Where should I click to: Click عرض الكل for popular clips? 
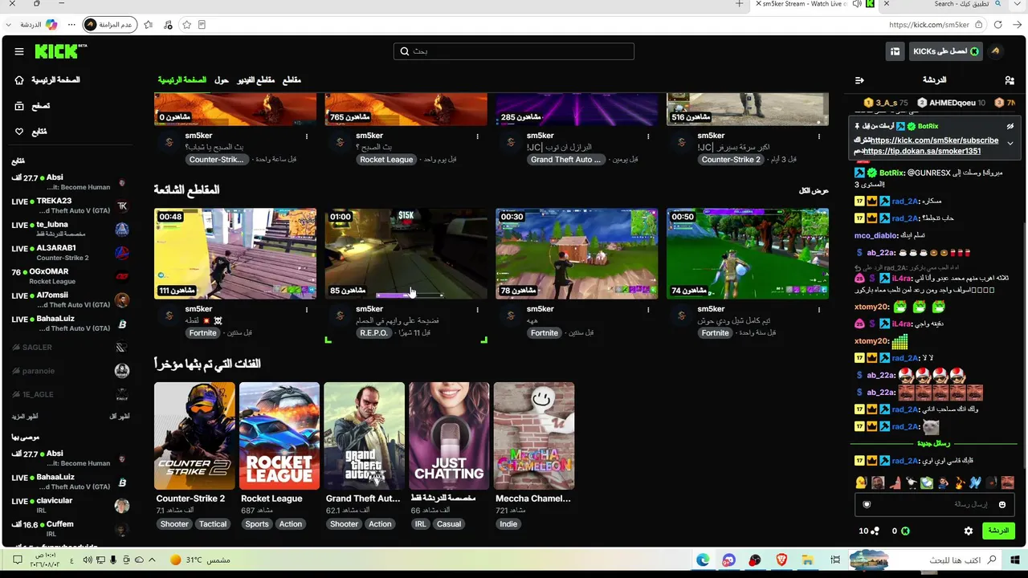tap(814, 190)
